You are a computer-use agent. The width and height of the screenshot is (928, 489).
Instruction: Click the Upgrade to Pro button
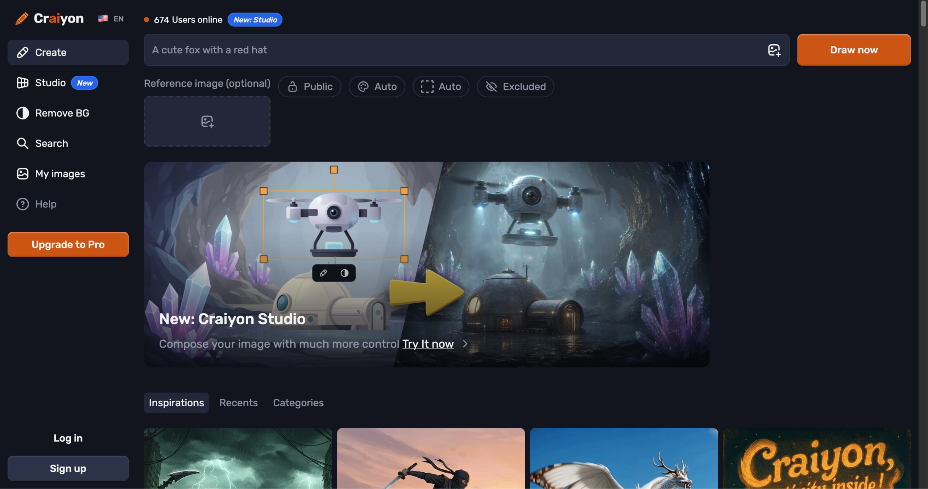click(68, 244)
